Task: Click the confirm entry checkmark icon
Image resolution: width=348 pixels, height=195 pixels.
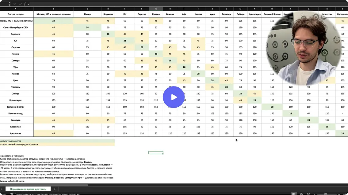Action: pos(21,4)
